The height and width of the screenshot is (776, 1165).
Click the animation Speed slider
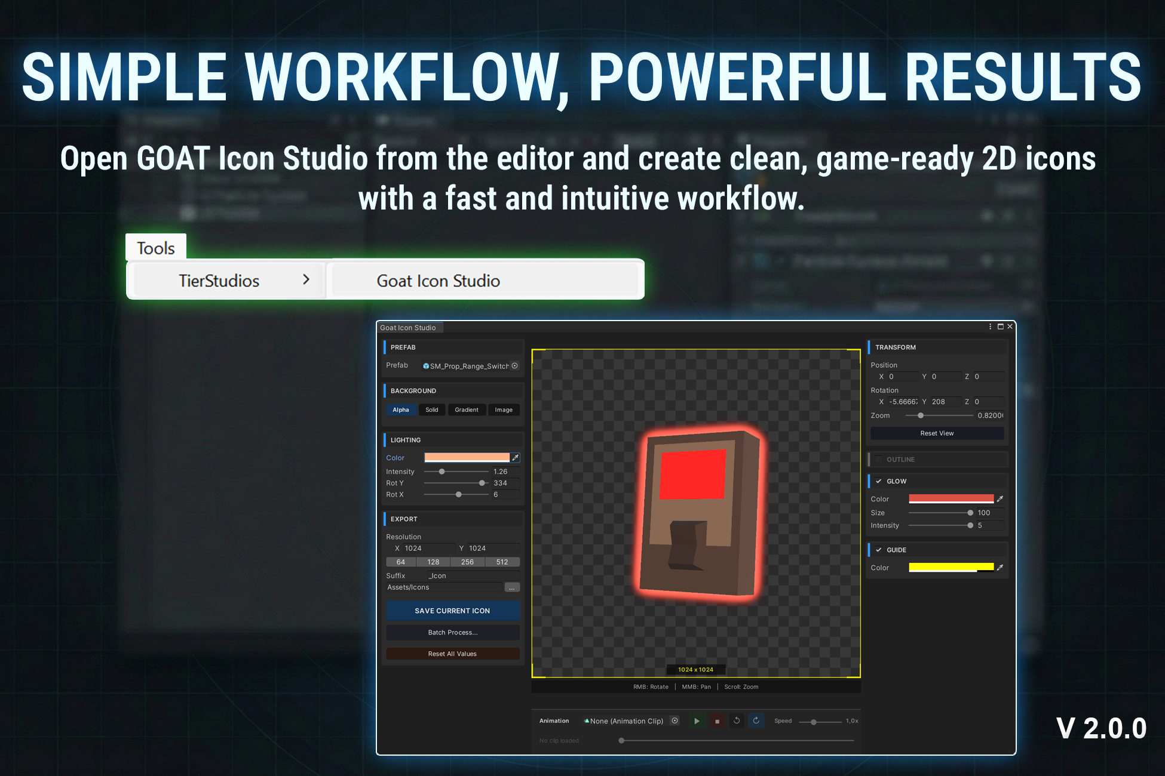820,722
